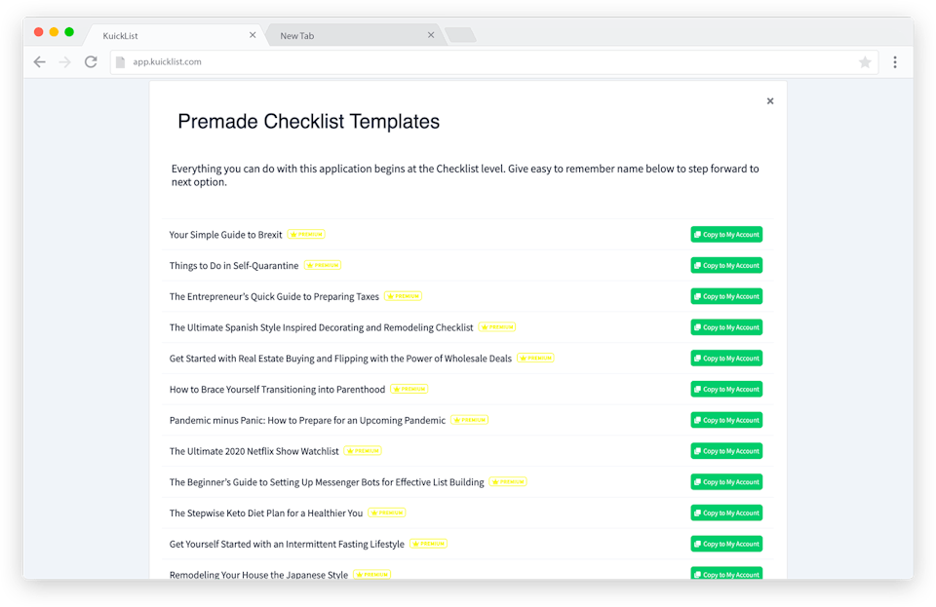Bookmark the page with the star icon

click(865, 61)
